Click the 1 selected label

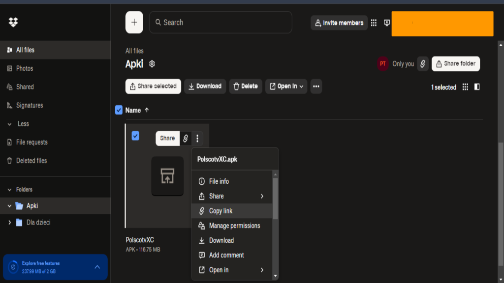point(443,87)
